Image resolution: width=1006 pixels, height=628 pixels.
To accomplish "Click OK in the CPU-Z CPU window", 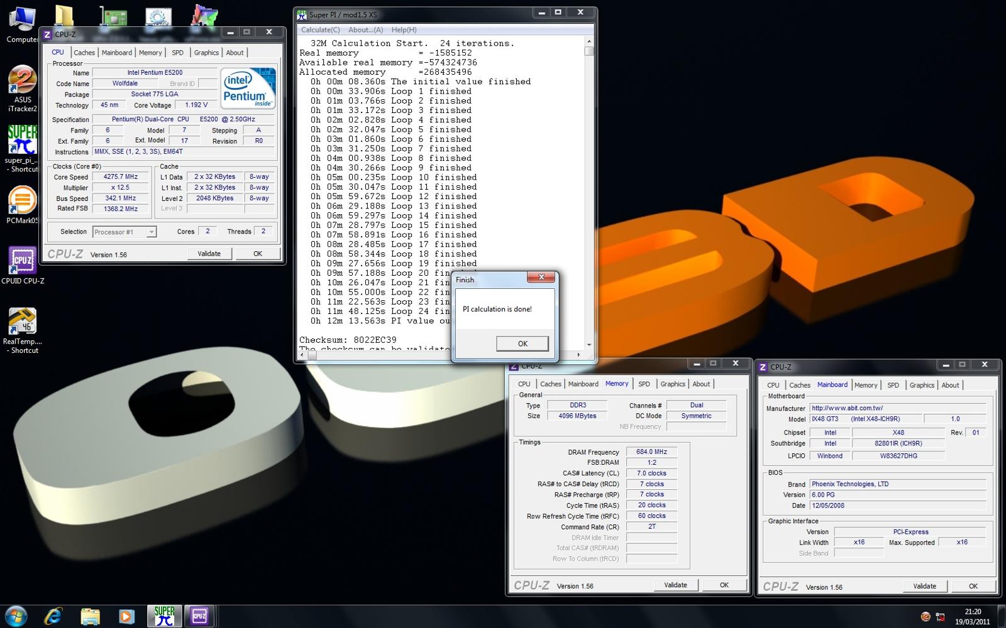I will pos(258,254).
